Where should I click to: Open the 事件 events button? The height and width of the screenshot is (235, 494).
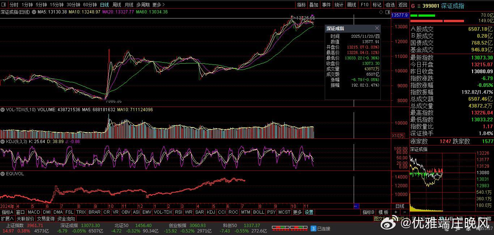click(x=326, y=5)
